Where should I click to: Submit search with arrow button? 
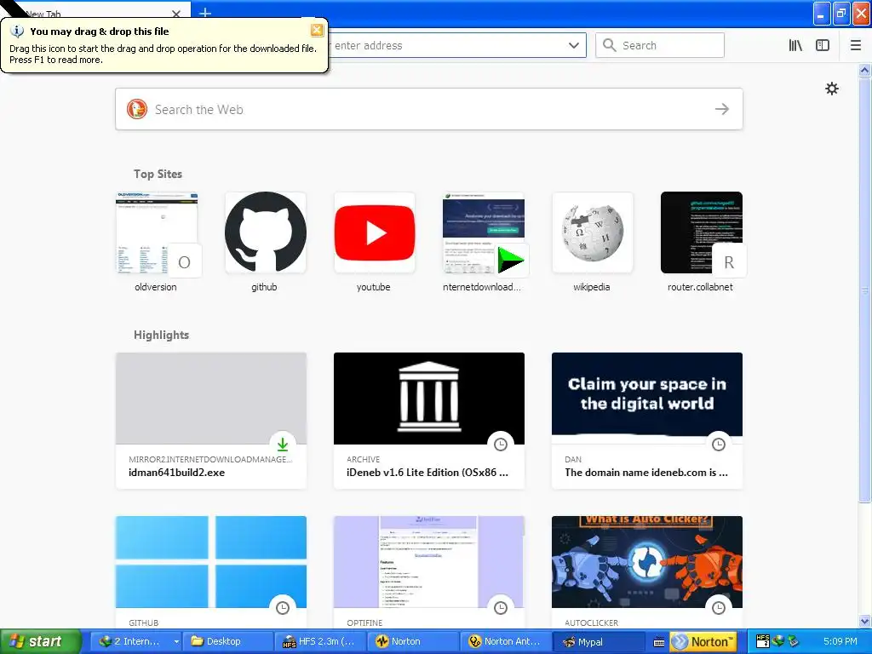pyautogui.click(x=722, y=109)
